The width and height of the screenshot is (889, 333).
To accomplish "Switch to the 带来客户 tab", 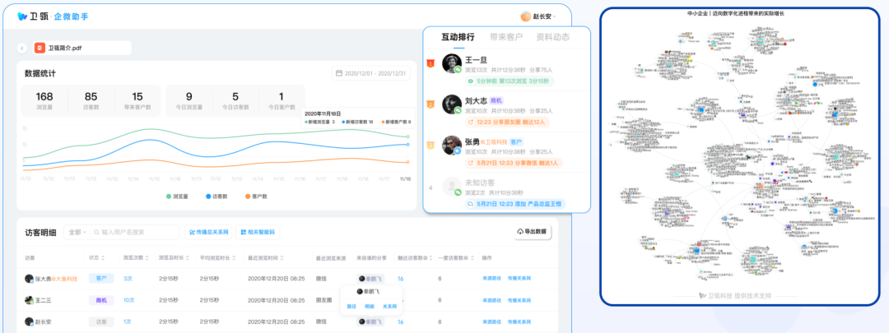I will point(505,37).
